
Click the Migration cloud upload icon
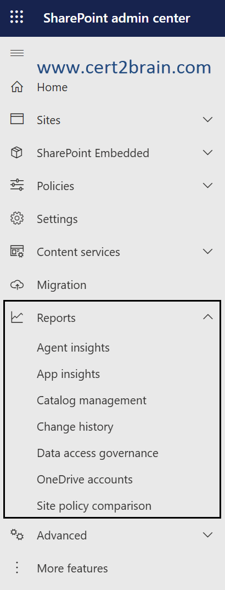[17, 285]
